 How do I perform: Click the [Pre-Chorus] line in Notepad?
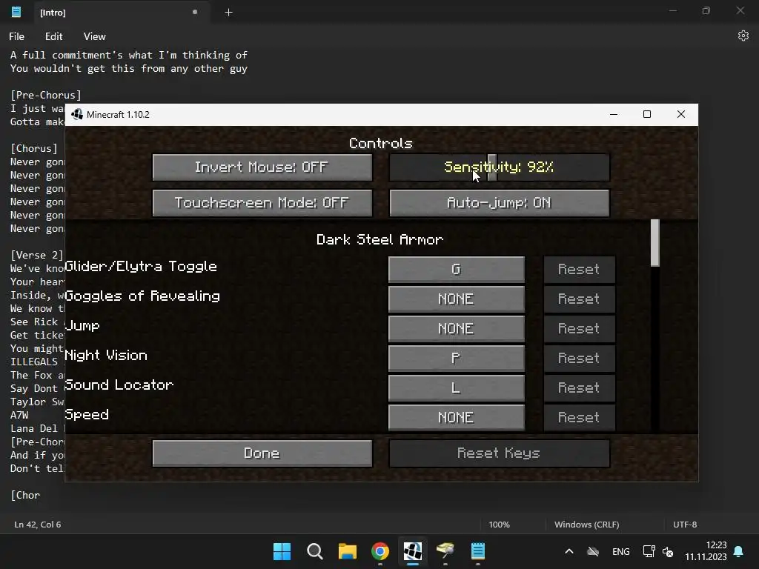46,96
